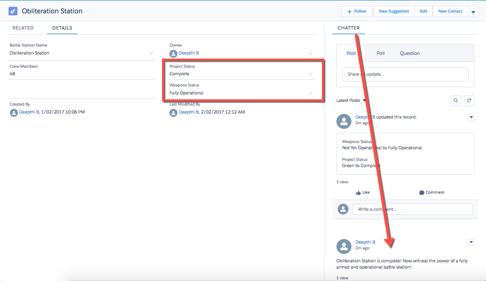Image resolution: width=486 pixels, height=281 pixels.
Task: Click the Owner Deepthi B avatar
Action: (173, 54)
